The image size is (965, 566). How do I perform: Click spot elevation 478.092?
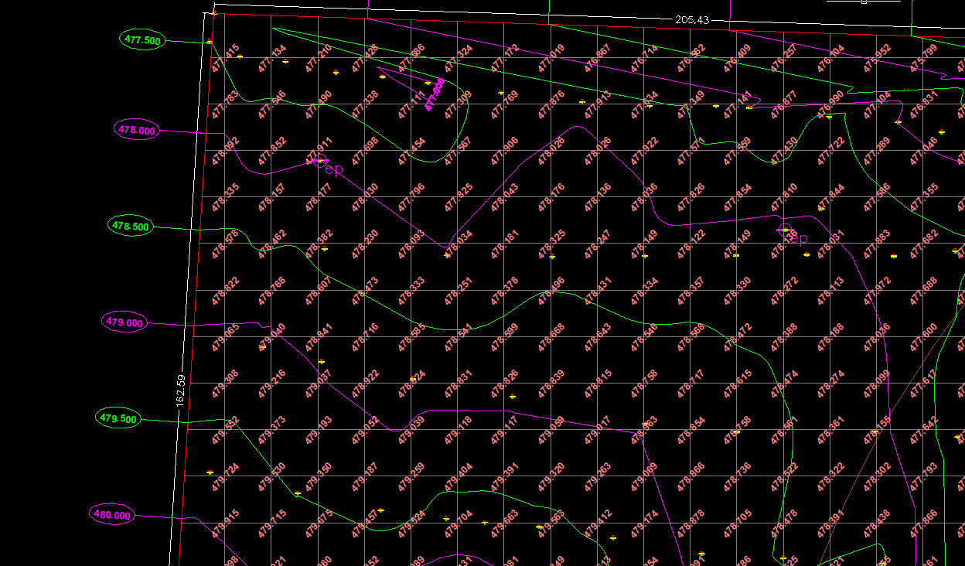click(226, 152)
